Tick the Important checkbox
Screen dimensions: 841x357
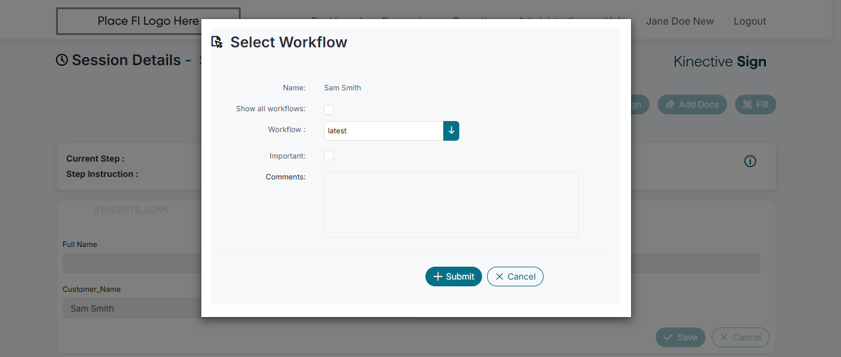[x=329, y=155]
